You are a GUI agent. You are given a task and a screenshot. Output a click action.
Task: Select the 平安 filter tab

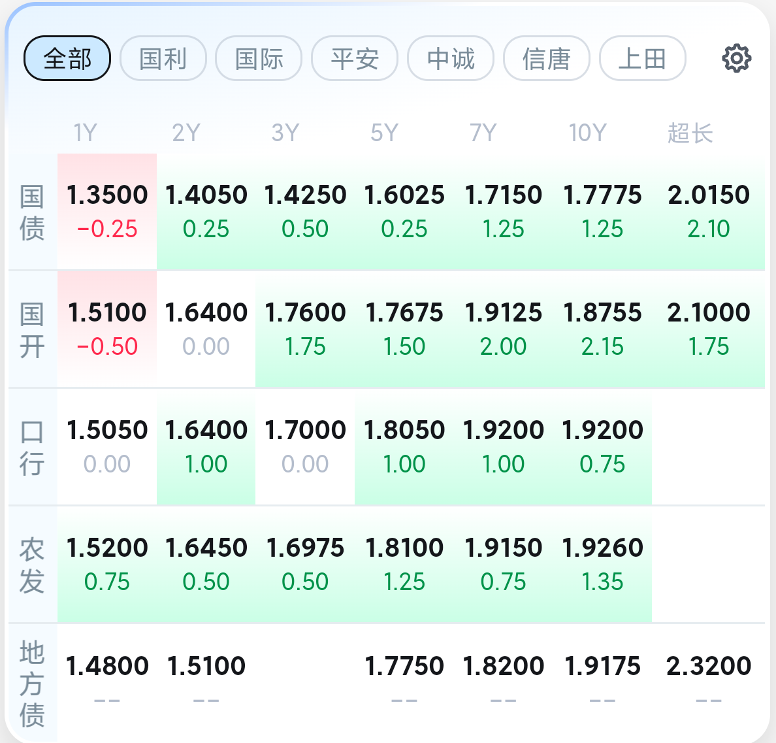355,58
